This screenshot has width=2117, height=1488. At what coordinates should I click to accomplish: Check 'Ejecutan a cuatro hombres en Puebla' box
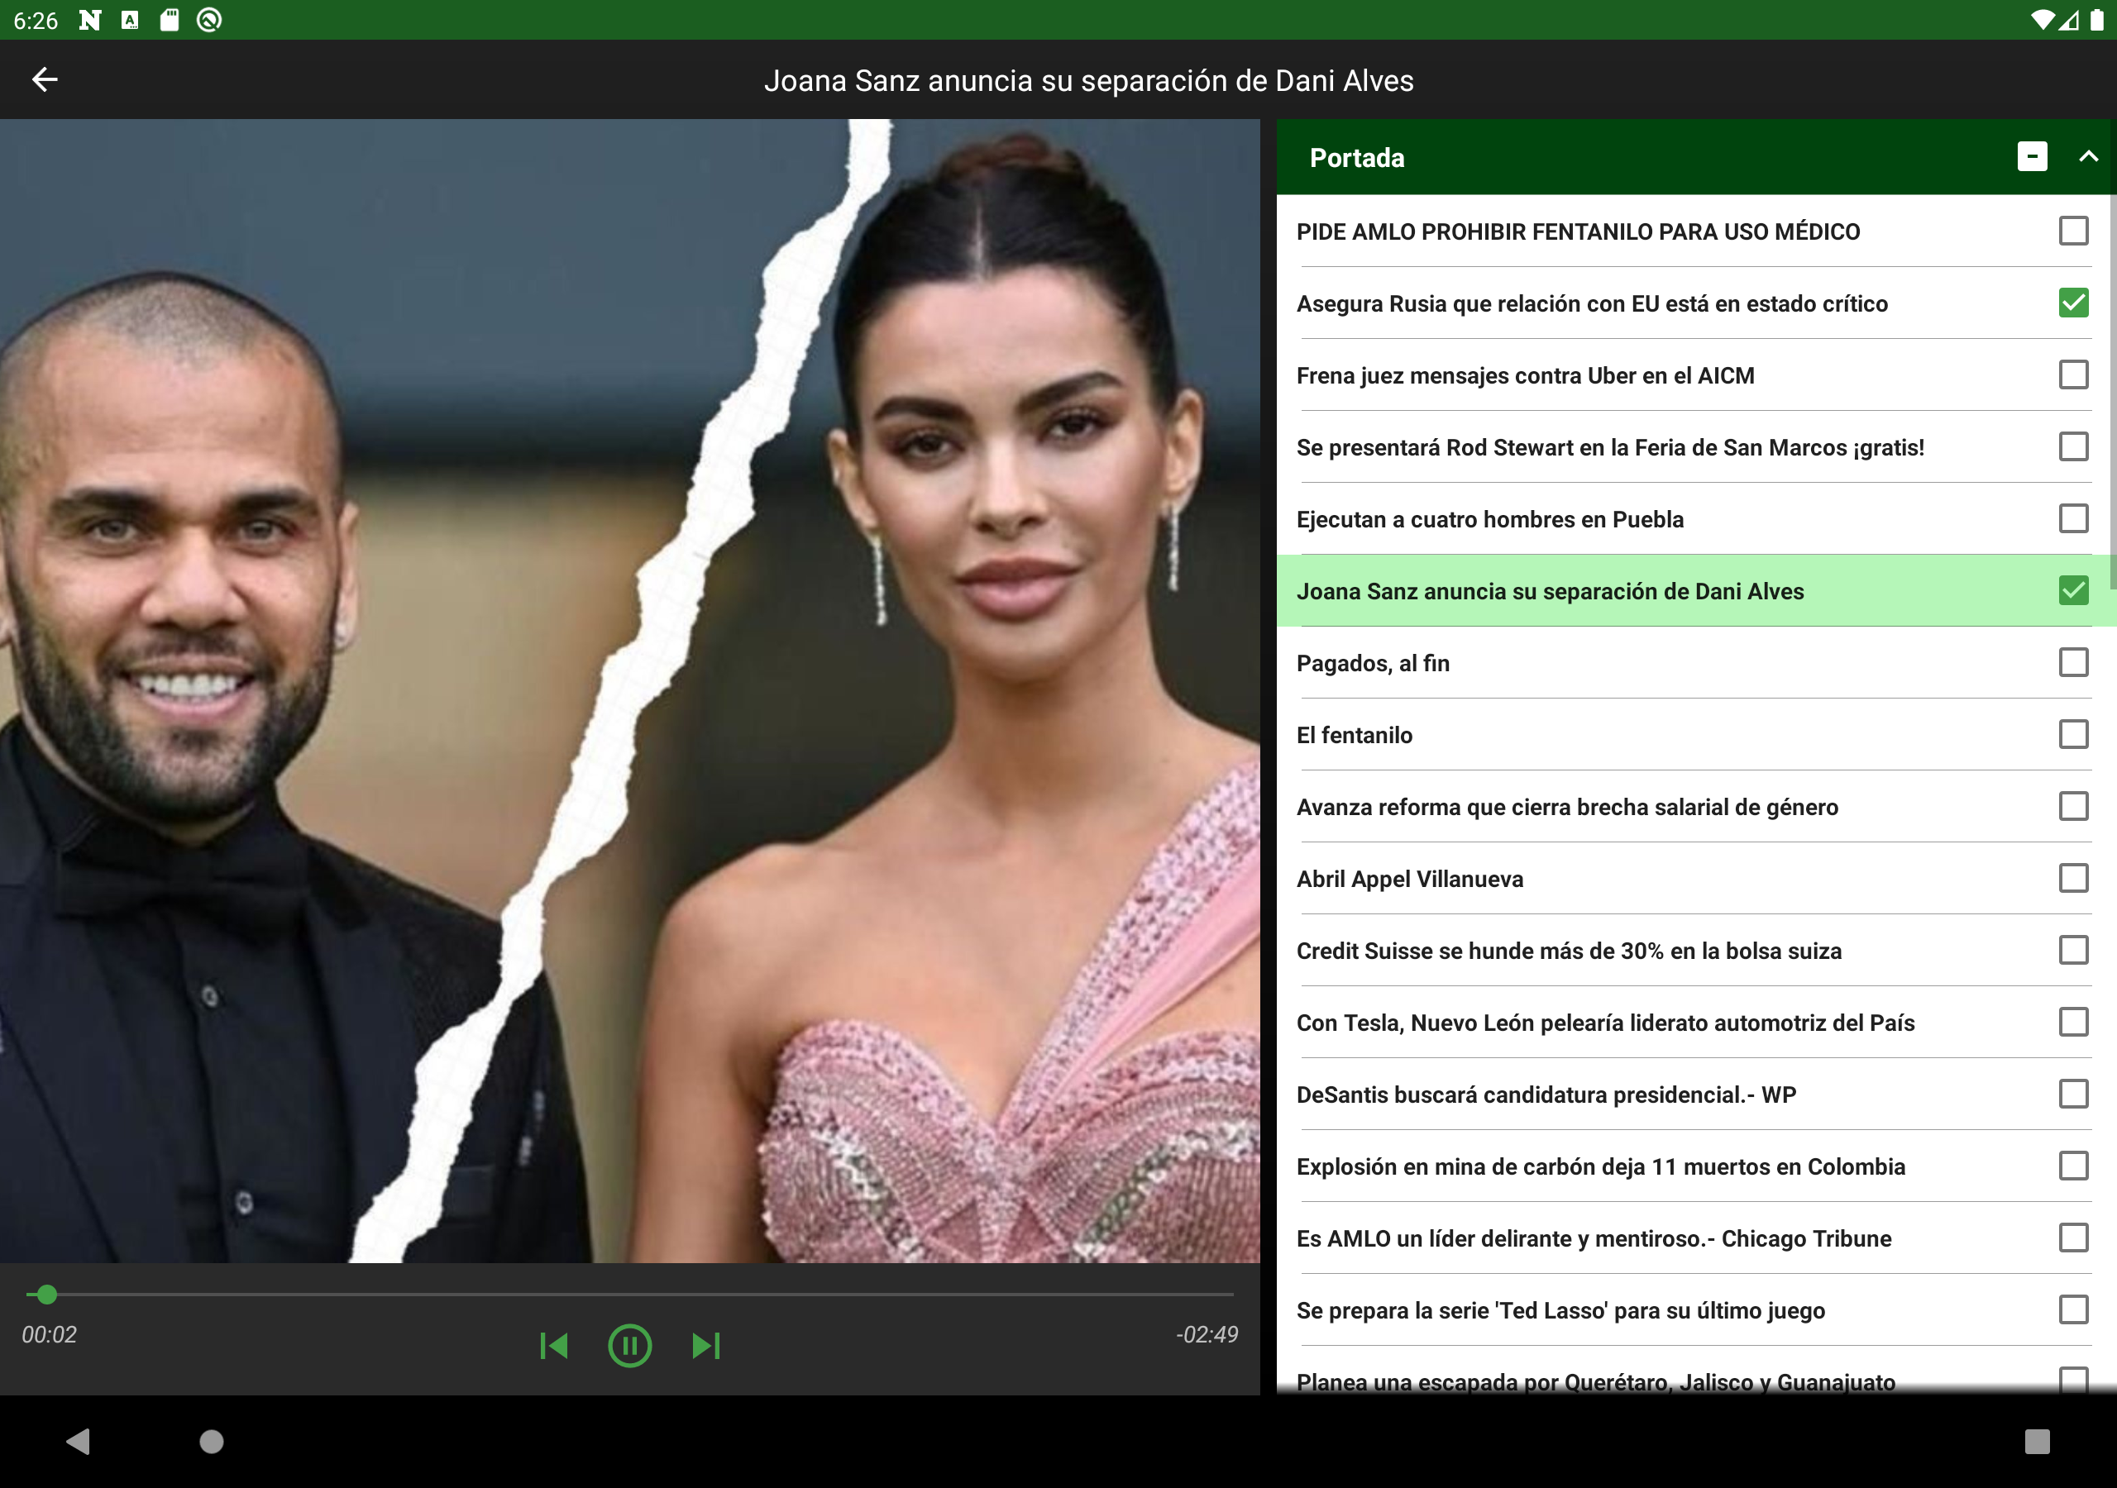point(2072,518)
